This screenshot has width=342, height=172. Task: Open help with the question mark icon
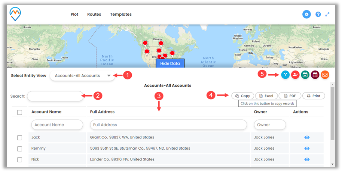tap(318, 14)
